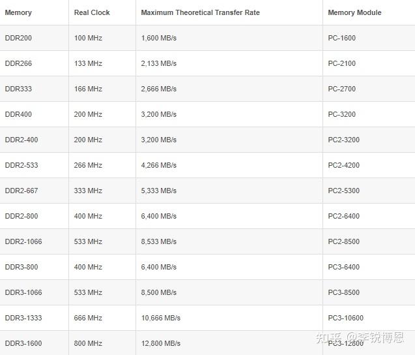415x355 pixels.
Task: Click the PC2-5300 module cell
Action: click(x=344, y=191)
